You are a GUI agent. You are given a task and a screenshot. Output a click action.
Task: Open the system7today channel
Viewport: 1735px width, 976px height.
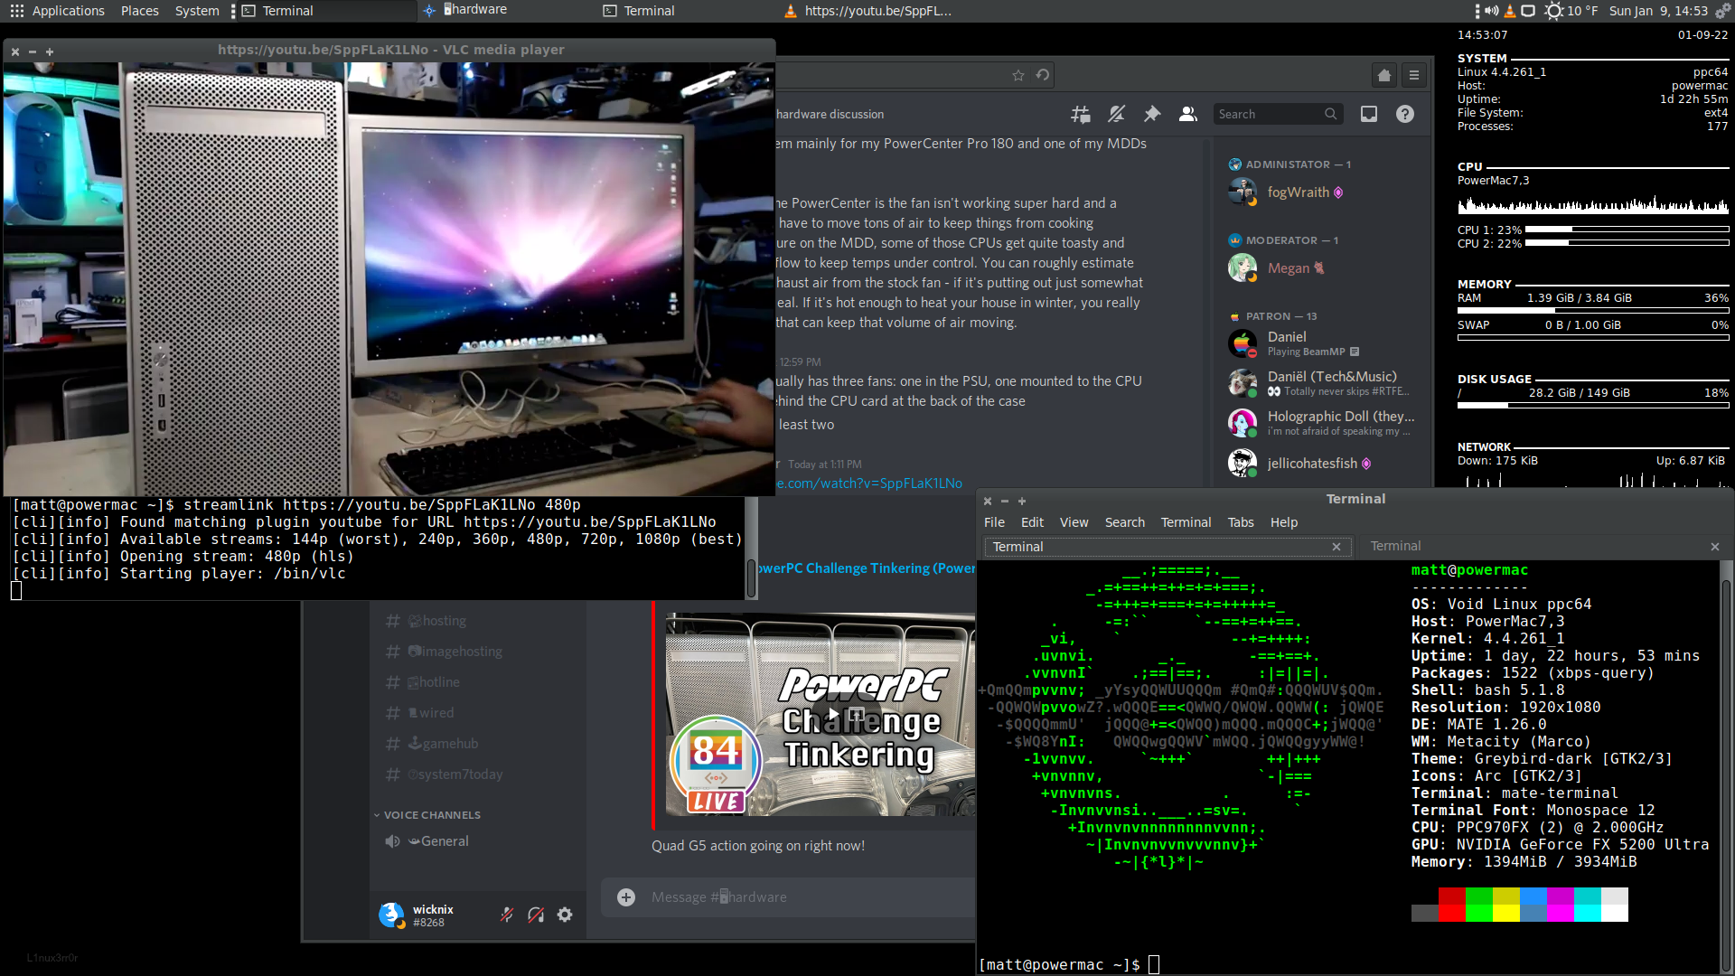[455, 774]
